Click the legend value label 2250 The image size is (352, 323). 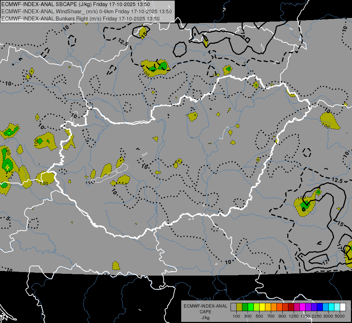[317, 316]
